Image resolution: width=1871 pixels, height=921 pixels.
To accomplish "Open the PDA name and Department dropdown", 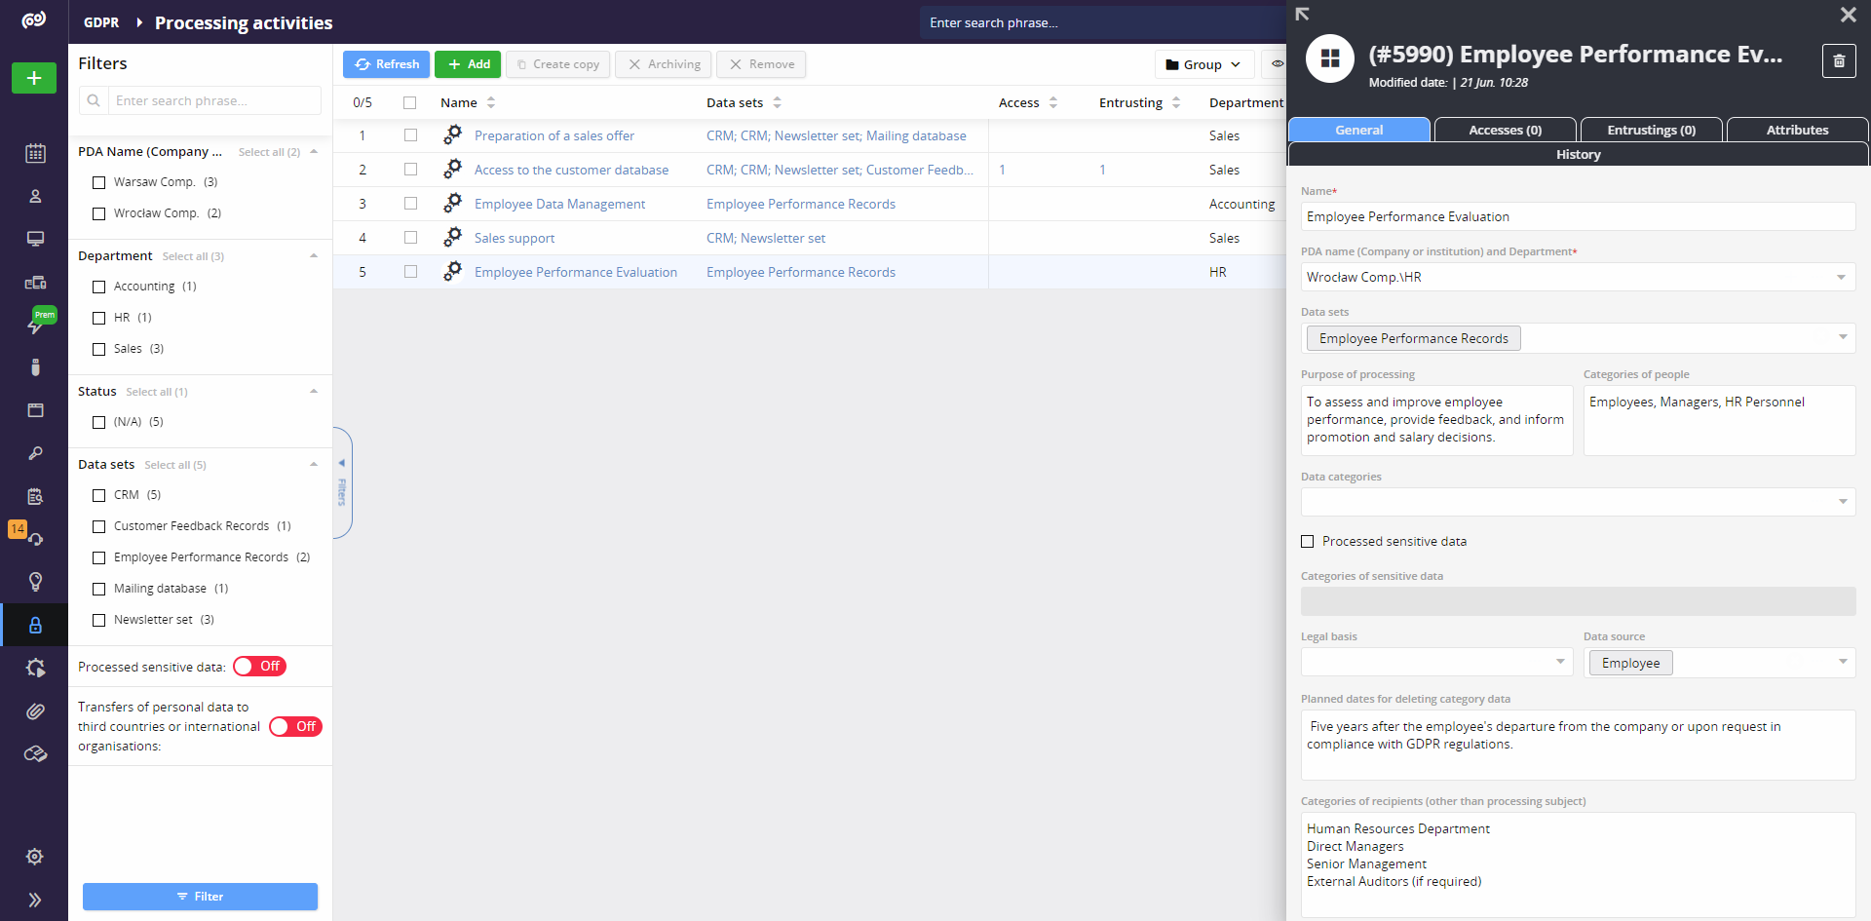I will click(1578, 277).
